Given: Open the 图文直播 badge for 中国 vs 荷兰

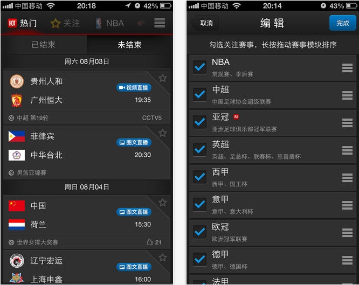Looking at the screenshot, I should coord(134,212).
